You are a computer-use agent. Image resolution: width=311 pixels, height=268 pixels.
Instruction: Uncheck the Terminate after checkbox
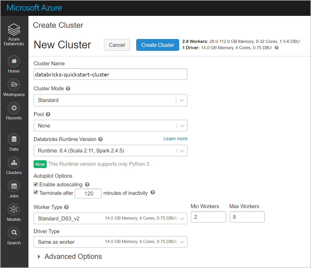click(x=36, y=192)
